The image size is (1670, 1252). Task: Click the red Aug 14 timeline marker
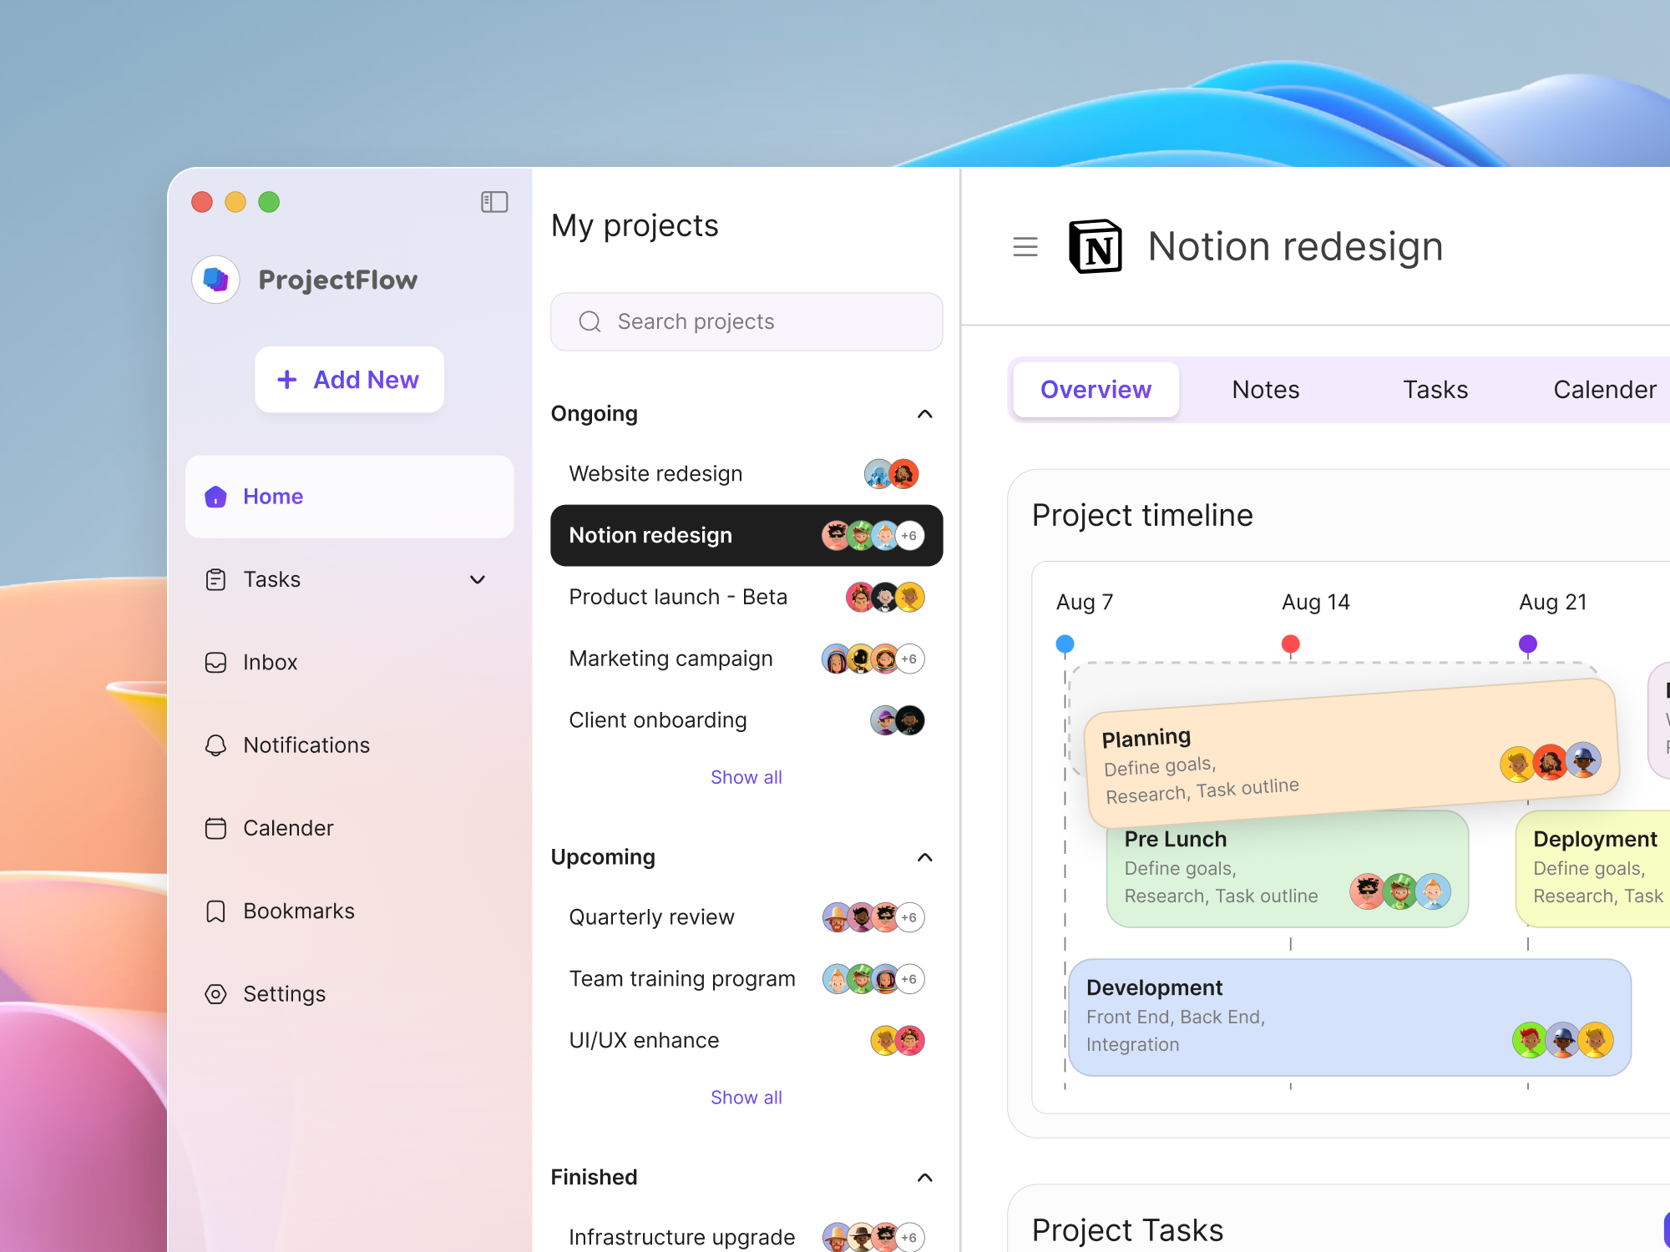[x=1291, y=644]
